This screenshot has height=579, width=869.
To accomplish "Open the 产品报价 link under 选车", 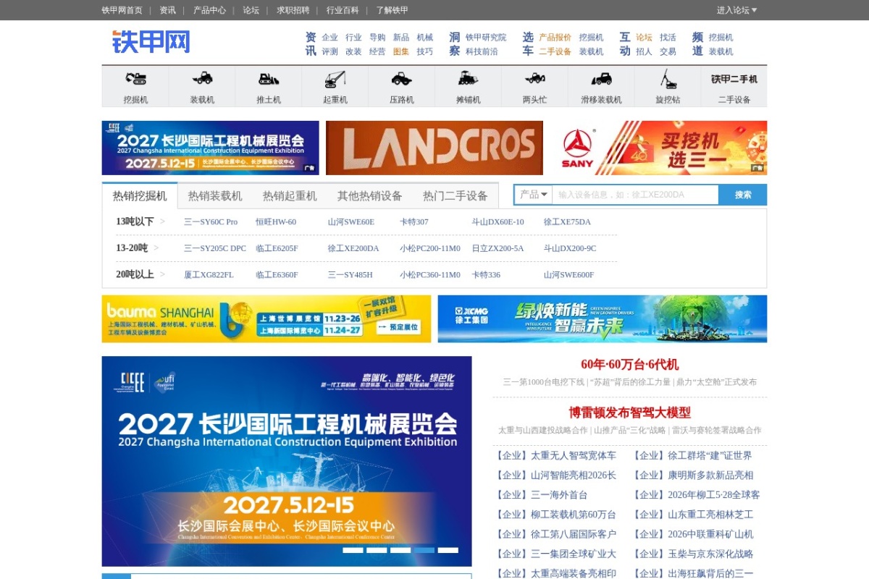I will [555, 38].
